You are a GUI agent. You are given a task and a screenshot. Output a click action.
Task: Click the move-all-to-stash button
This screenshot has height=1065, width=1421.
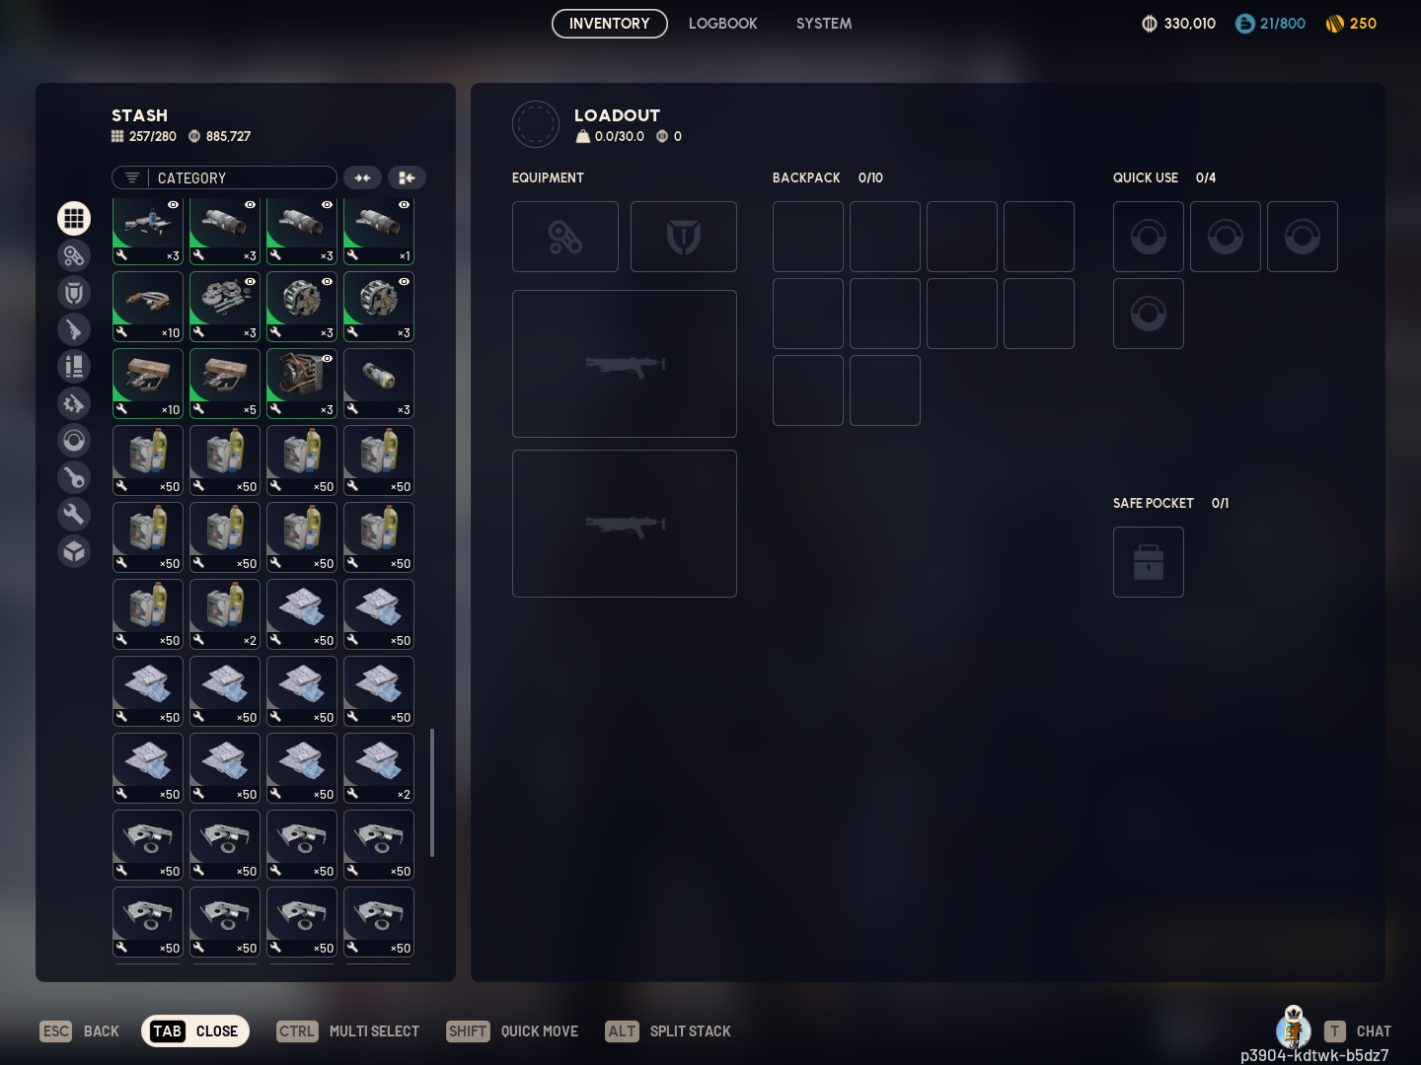(407, 177)
